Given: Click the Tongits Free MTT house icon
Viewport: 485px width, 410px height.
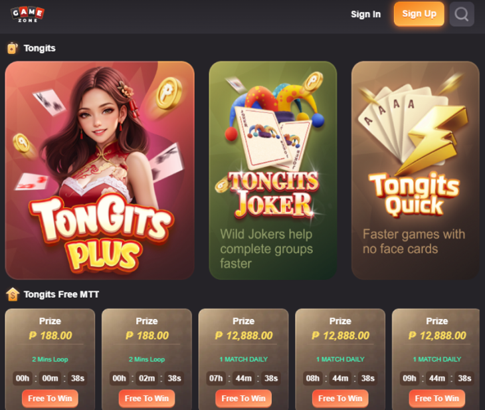Looking at the screenshot, I should point(13,294).
